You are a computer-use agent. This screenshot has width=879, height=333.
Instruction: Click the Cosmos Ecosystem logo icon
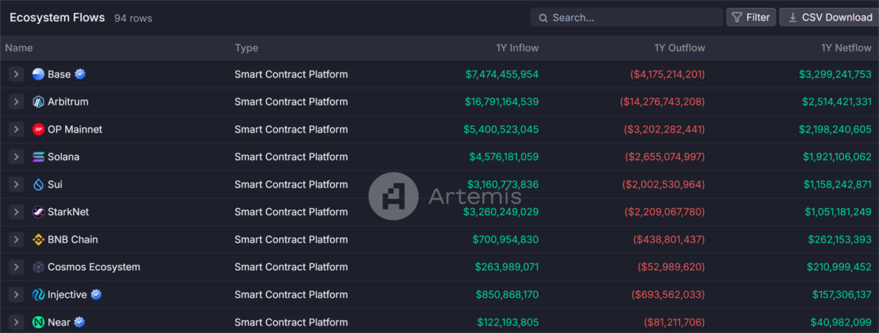[39, 267]
